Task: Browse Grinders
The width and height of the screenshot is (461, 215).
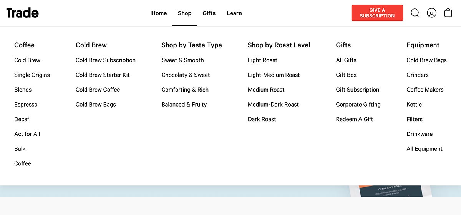Action: [418, 75]
